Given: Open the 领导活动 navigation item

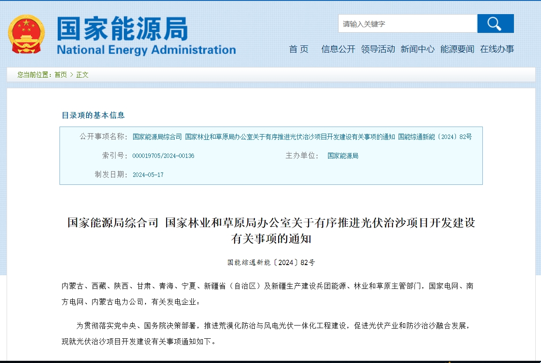Looking at the screenshot, I should click(x=378, y=49).
